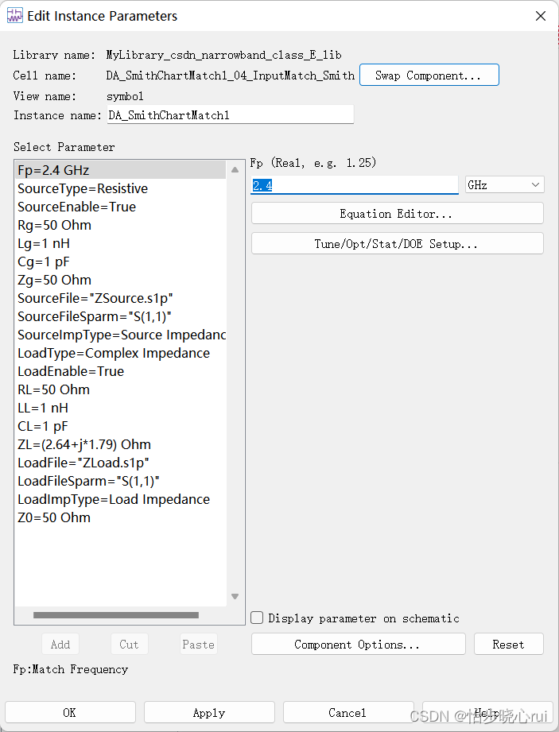Click Component Options button
559x732 pixels.
(357, 645)
